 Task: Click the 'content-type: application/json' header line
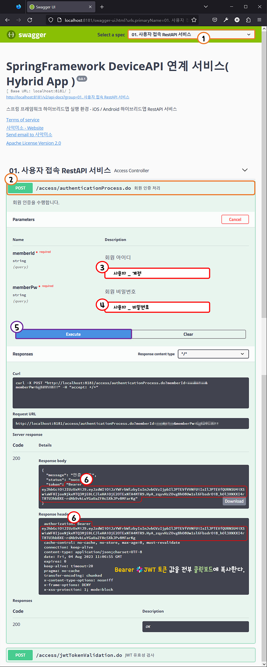click(x=93, y=552)
